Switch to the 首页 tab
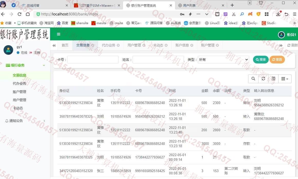The image size is (298, 179). click(65, 45)
